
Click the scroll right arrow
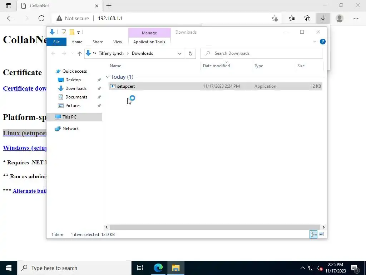pos(323,227)
